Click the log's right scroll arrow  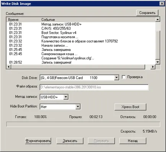click(x=153, y=67)
